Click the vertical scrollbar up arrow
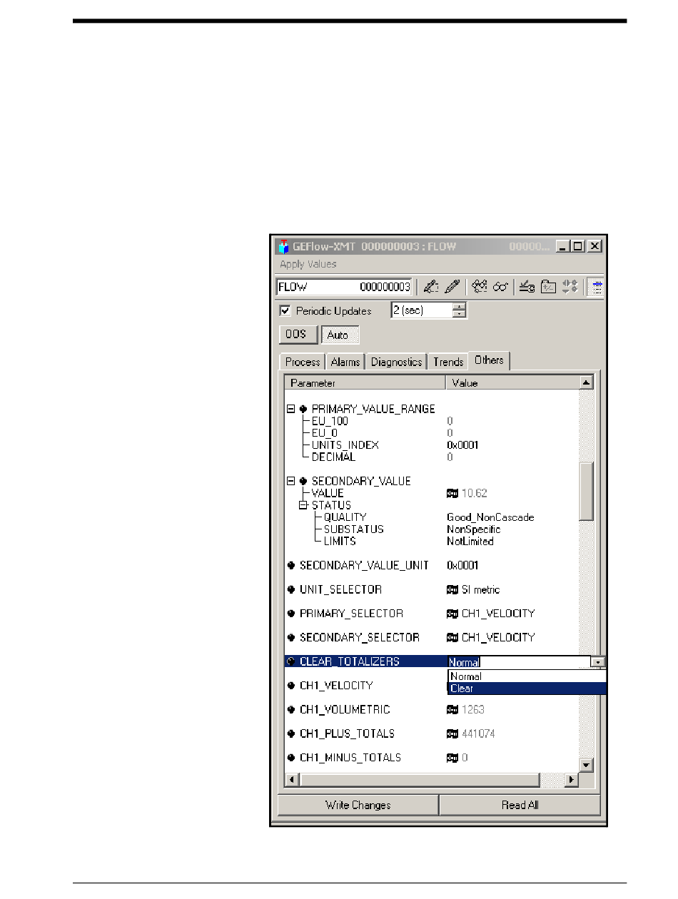 coord(586,383)
